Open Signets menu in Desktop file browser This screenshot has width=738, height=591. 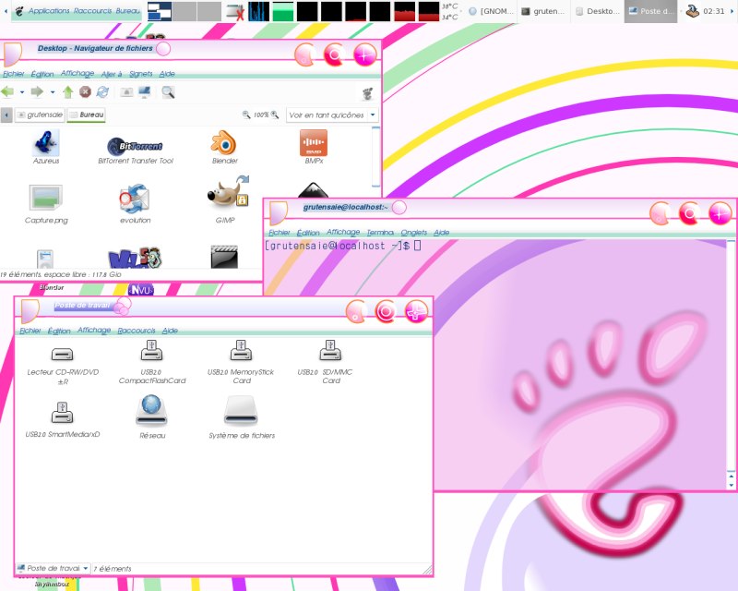141,74
